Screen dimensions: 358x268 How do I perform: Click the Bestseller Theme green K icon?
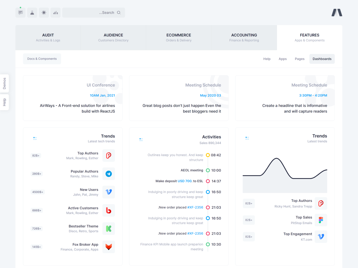click(109, 229)
